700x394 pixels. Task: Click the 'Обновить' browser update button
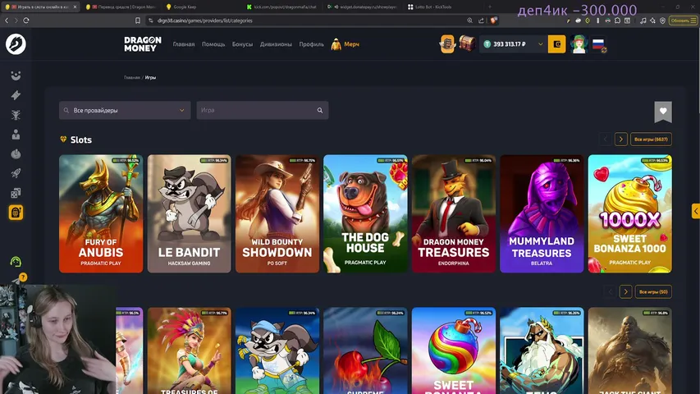point(683,21)
